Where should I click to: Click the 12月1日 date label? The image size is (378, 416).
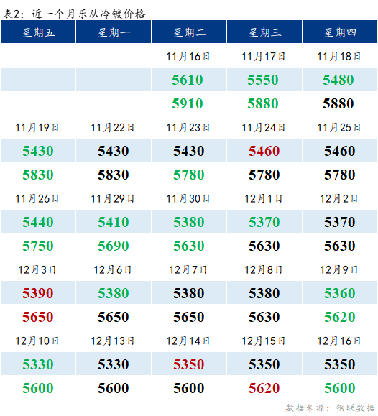click(263, 198)
